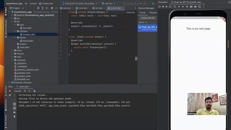Click the editor vertical scrollbar thumb
Screen dimensions: 231x130
point(136,58)
